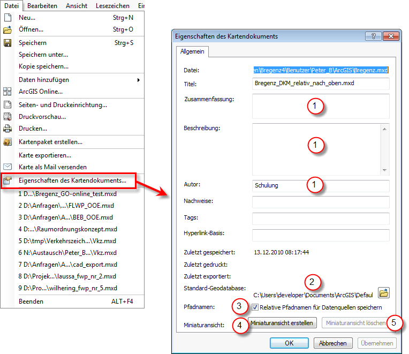
Task: Expand Daten hinzufügen submenu arrow
Action: click(x=138, y=80)
